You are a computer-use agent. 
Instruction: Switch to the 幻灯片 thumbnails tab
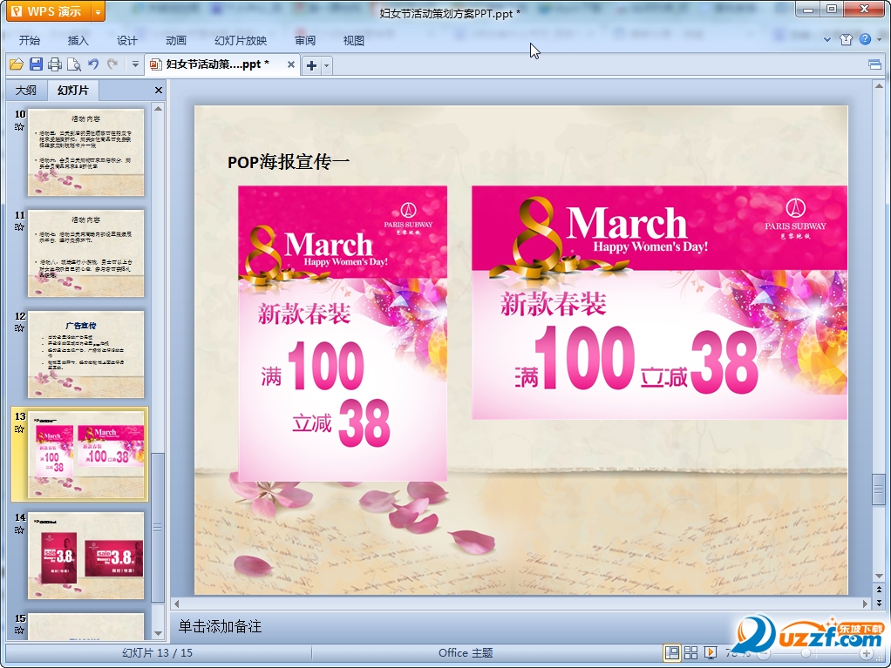tap(72, 91)
